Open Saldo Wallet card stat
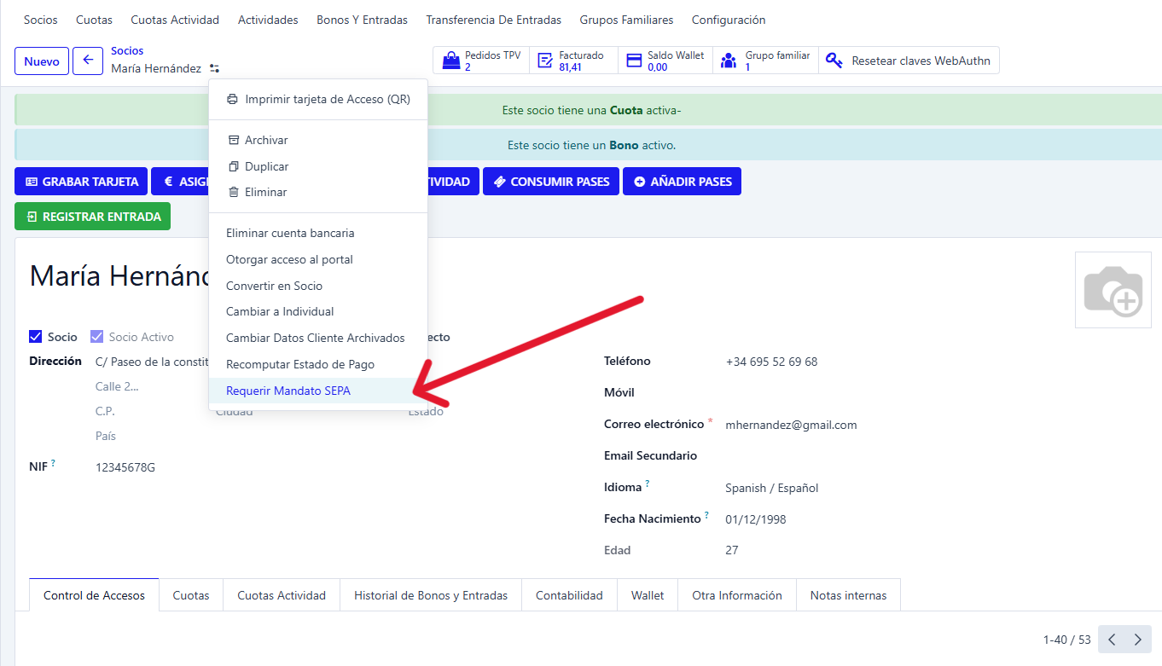The height and width of the screenshot is (666, 1162). tap(665, 61)
